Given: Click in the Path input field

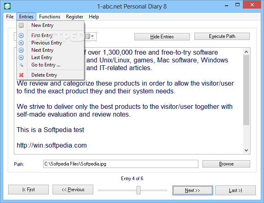Looking at the screenshot, I should tap(121, 164).
